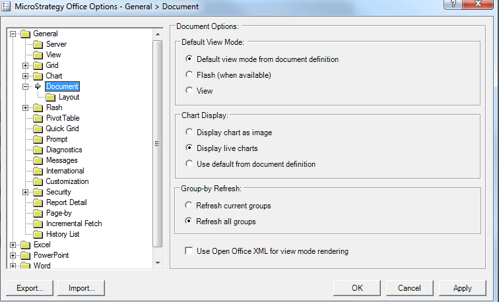Open the Report Detail options page

click(x=67, y=202)
